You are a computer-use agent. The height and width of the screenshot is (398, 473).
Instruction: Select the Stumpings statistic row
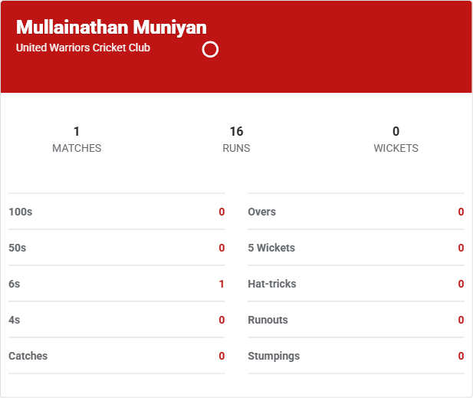(356, 356)
